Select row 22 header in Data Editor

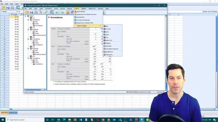[x=4, y=69]
